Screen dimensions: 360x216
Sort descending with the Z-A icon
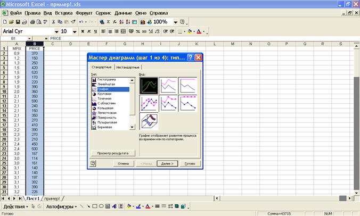tap(128, 22)
